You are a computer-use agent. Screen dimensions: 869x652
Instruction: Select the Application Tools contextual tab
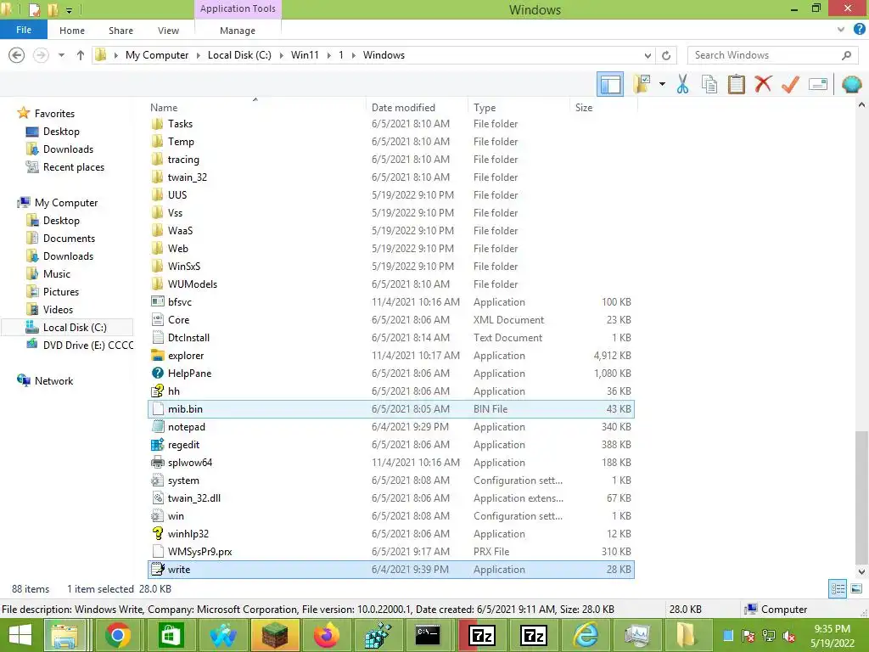238,8
